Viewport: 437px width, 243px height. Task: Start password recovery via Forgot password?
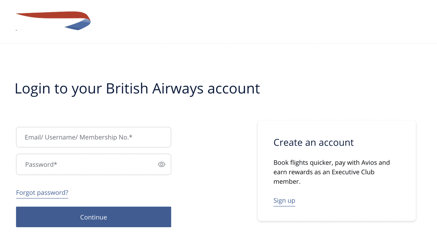pos(42,193)
